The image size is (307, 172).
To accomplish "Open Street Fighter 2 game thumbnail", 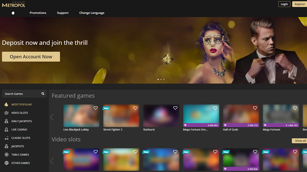I will point(121,116).
